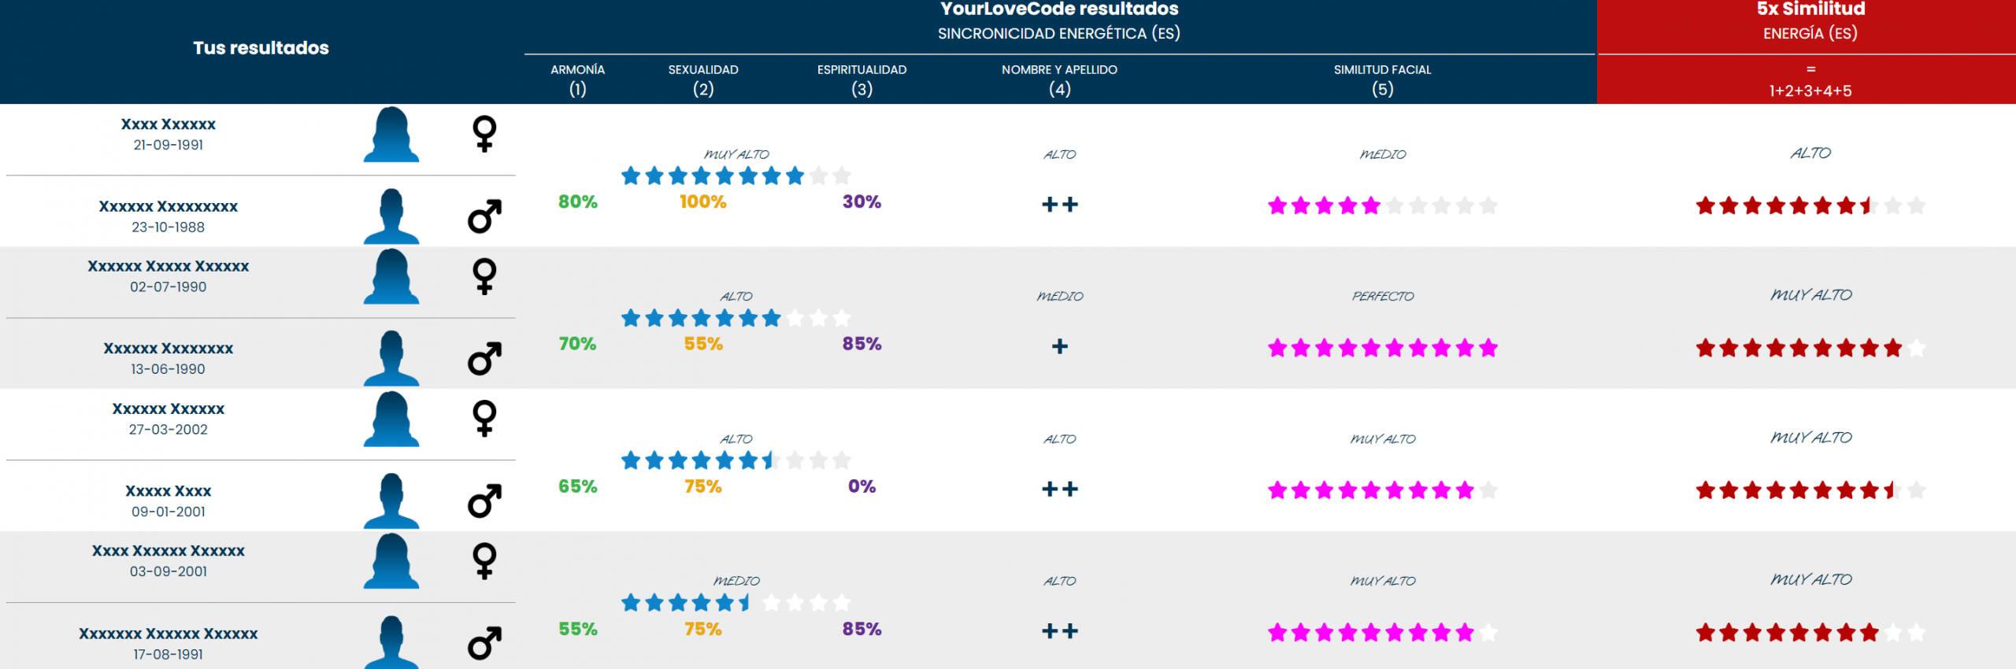Click the double plus sign in first row
Screen dimensions: 2016x669
(x=1060, y=205)
